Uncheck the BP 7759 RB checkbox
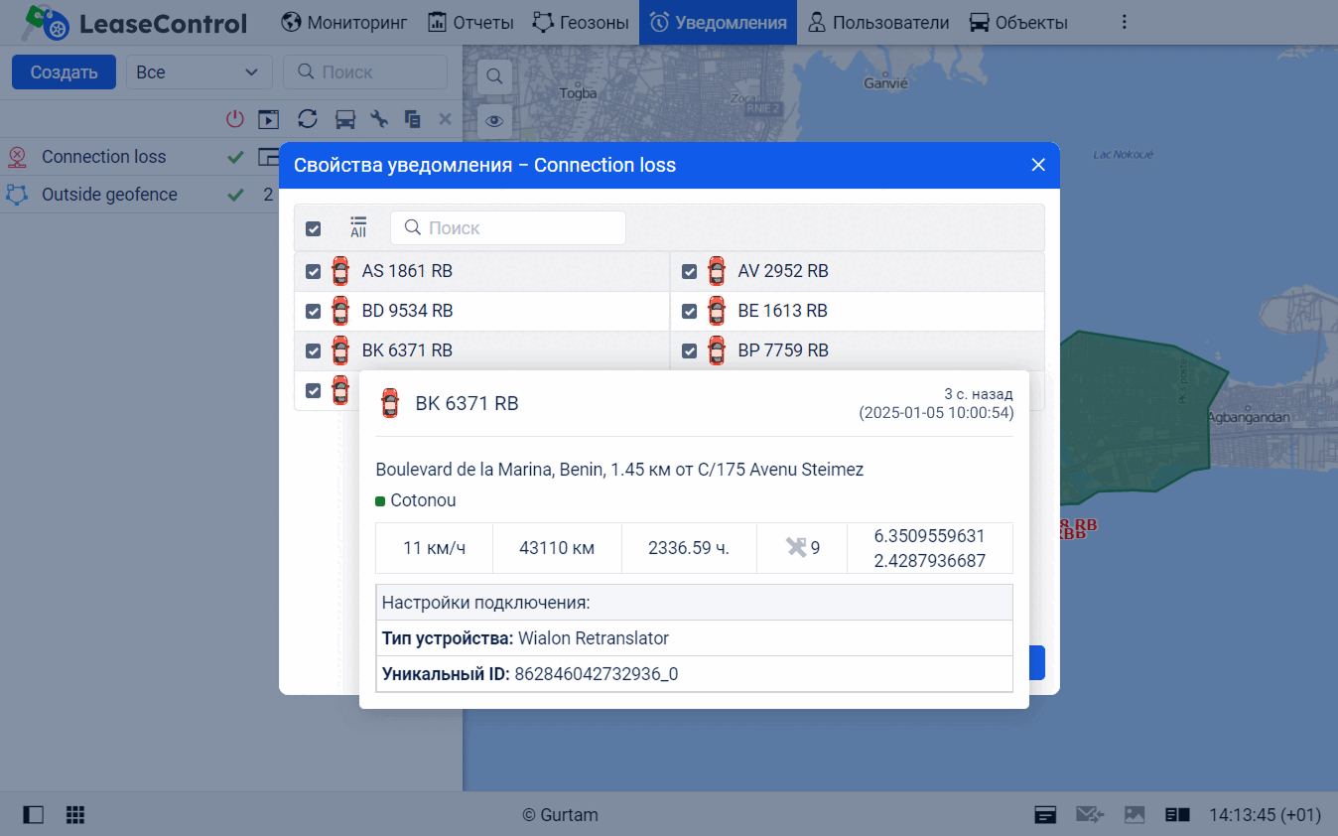Screen dimensions: 1338x836 pos(690,350)
